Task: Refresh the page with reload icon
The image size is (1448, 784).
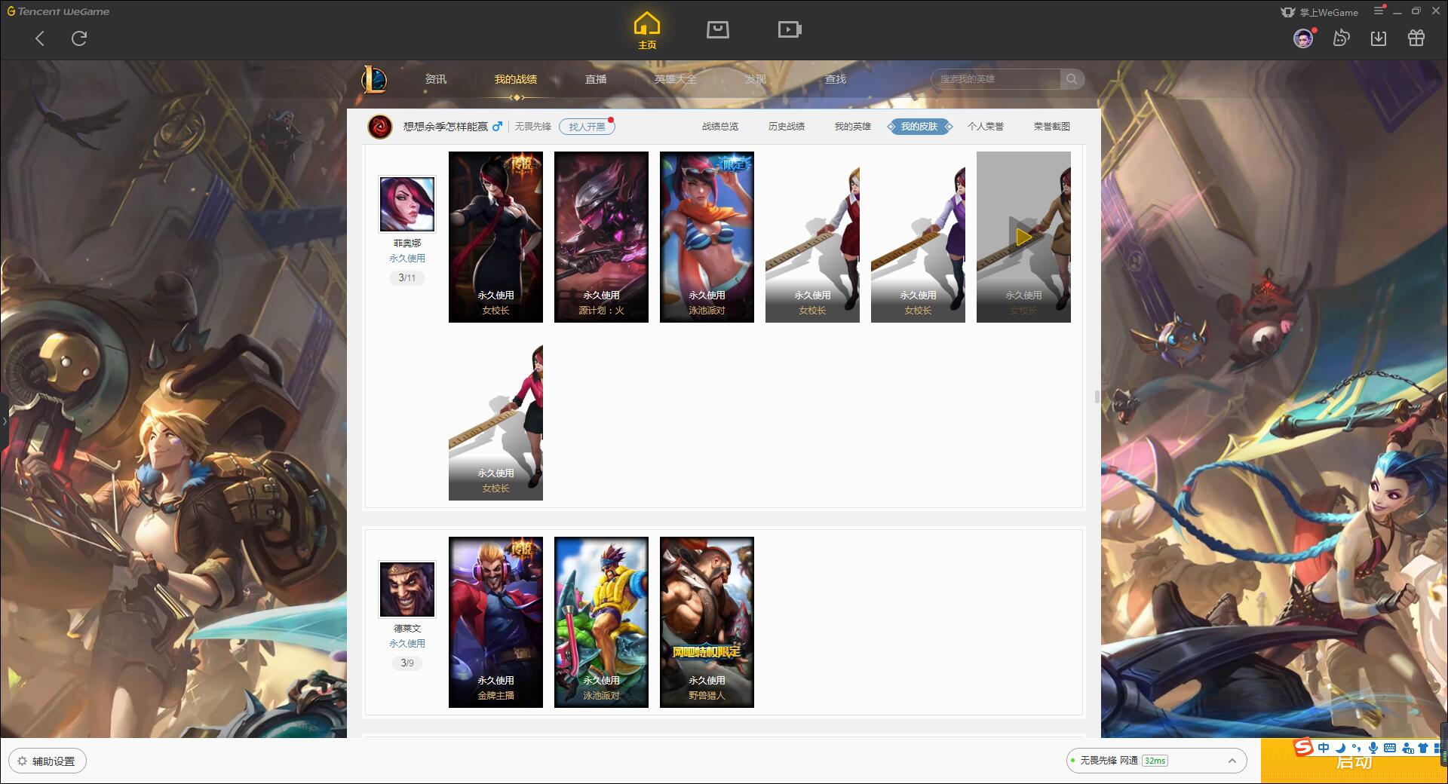Action: click(79, 38)
